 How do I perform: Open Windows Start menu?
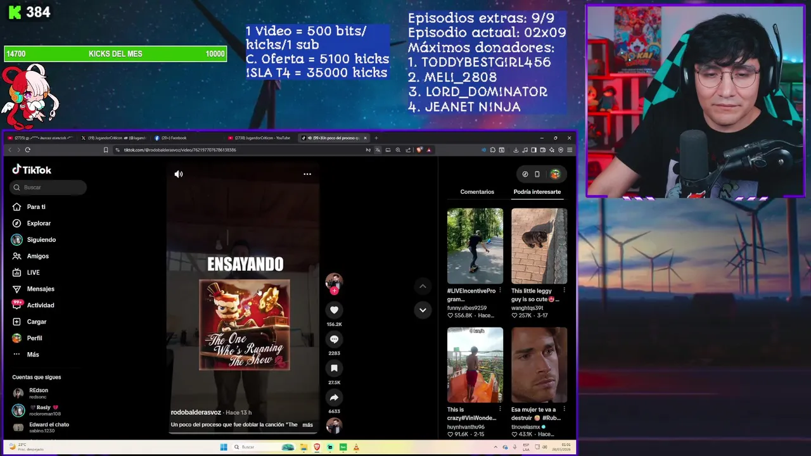point(224,447)
